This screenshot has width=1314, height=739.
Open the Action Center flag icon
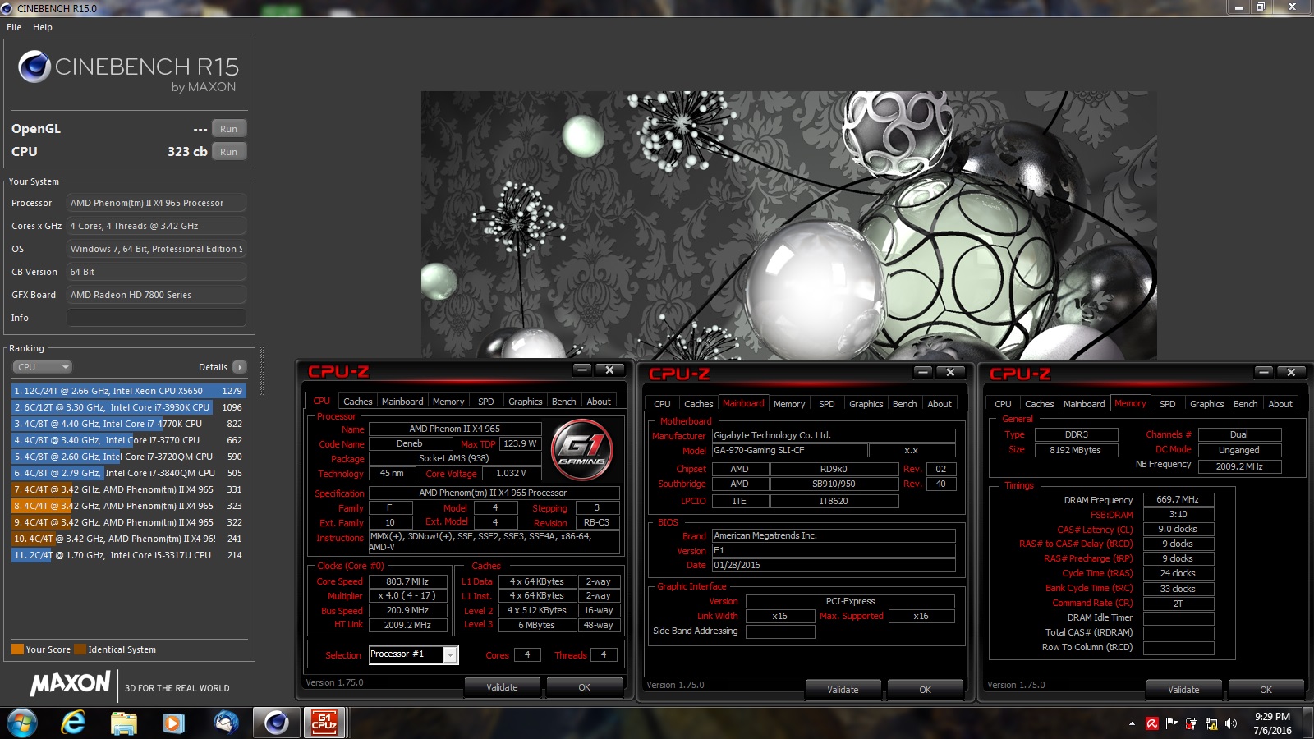1171,723
